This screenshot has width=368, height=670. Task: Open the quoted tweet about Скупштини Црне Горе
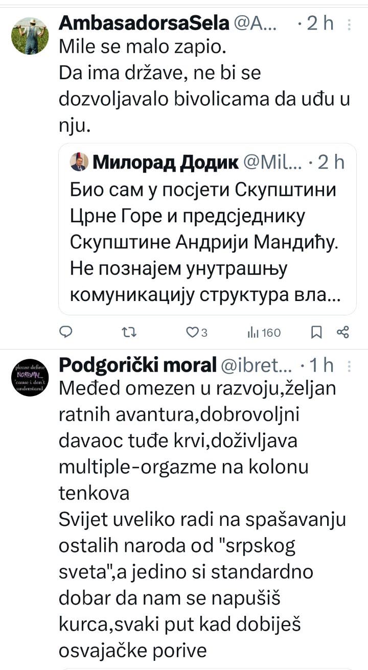tap(208, 229)
